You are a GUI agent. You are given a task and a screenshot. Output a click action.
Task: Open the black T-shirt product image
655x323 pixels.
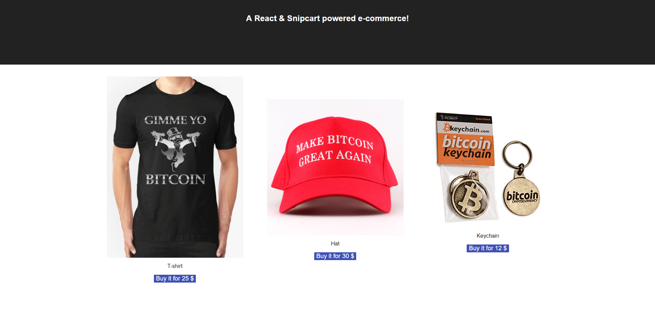pos(175,167)
